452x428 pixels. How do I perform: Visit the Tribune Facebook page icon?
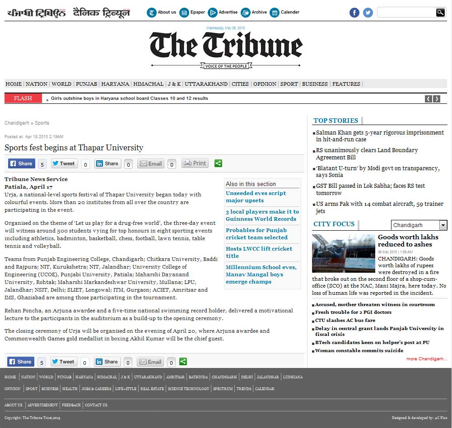(354, 13)
